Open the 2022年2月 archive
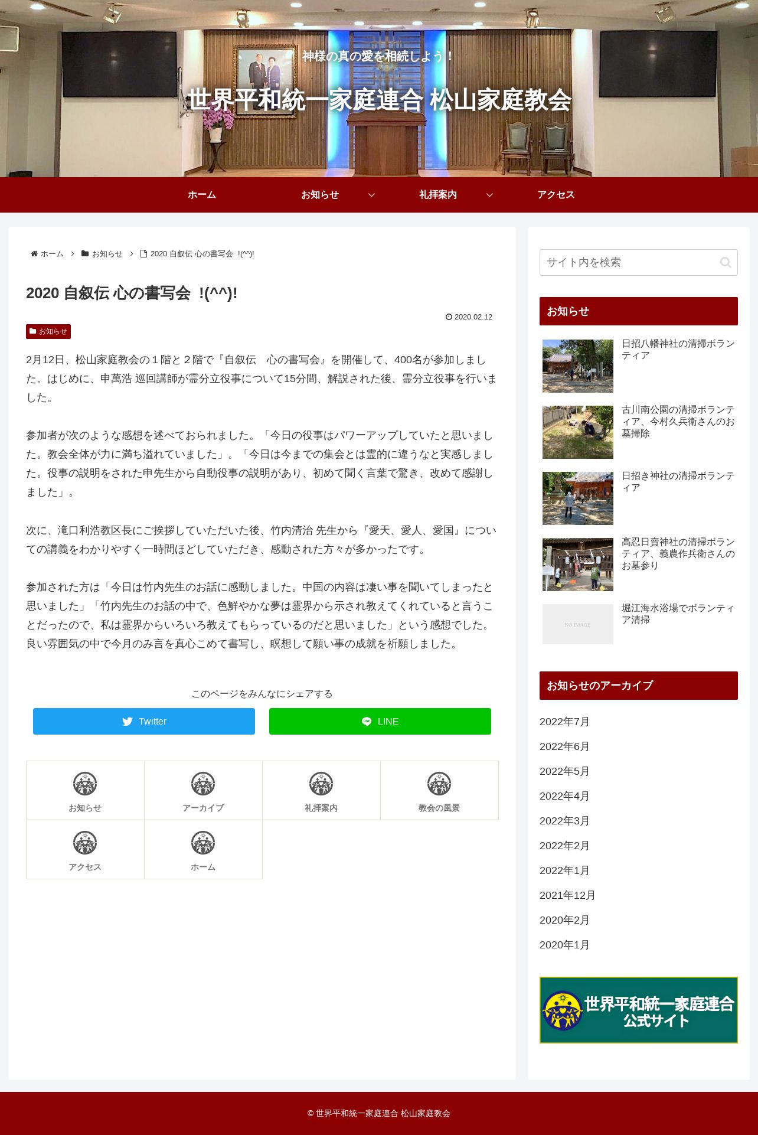758x1135 pixels. click(564, 846)
